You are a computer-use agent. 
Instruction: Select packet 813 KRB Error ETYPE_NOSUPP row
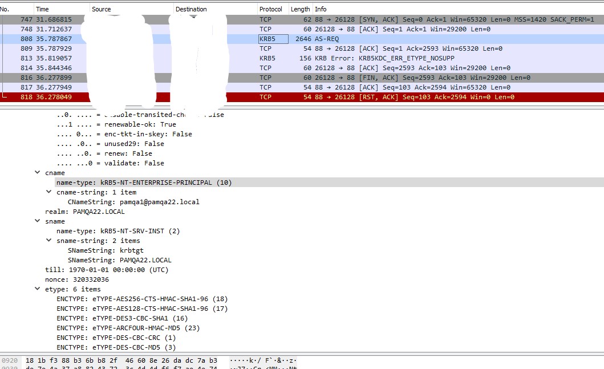pyautogui.click(x=302, y=58)
